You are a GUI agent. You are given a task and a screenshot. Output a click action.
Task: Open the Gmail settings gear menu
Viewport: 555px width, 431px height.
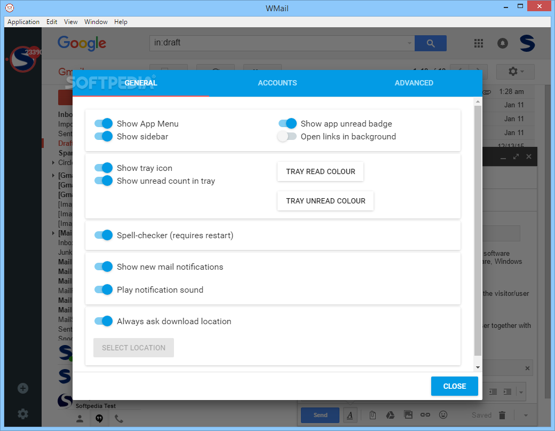pyautogui.click(x=516, y=72)
